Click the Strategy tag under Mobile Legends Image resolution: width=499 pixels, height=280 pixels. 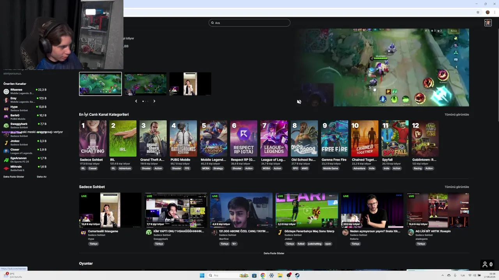pos(218,168)
